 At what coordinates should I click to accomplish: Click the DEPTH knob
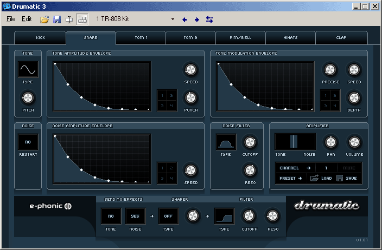(x=354, y=98)
